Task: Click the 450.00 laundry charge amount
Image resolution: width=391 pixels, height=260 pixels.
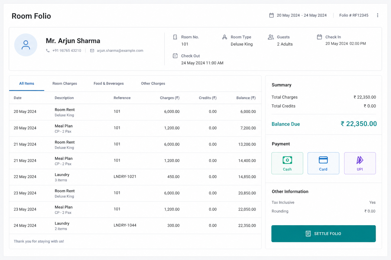Action: (173, 177)
